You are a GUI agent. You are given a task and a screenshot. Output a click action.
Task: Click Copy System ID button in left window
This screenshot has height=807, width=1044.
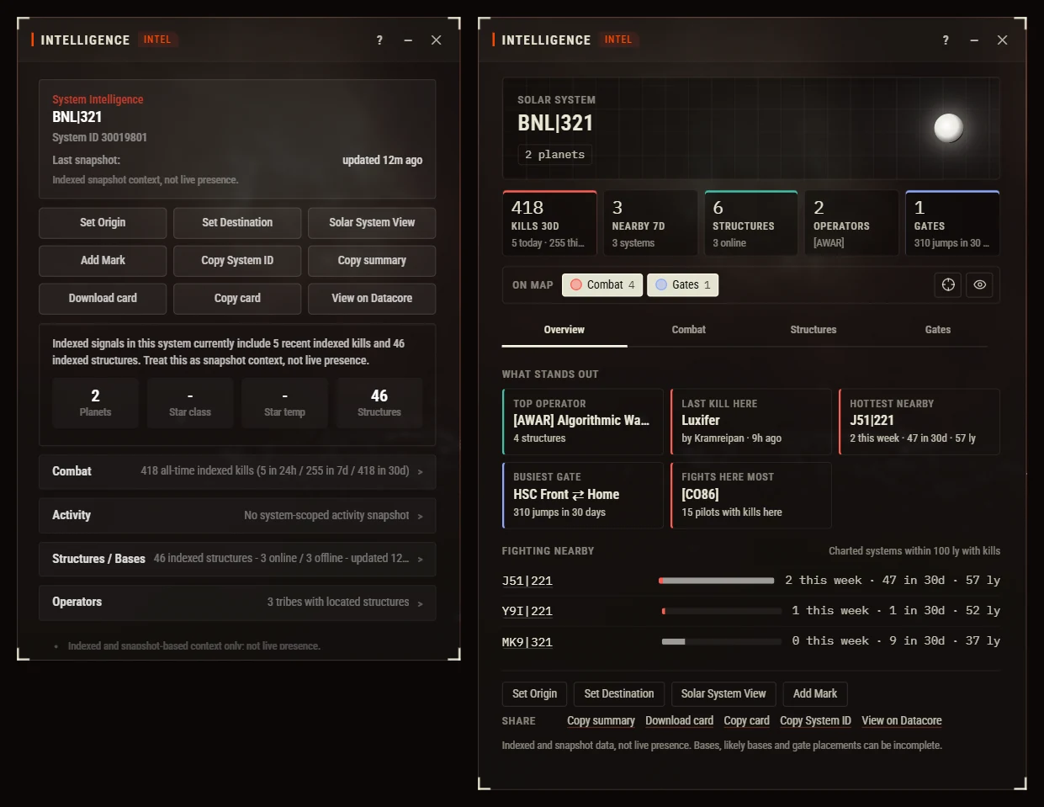[237, 261]
